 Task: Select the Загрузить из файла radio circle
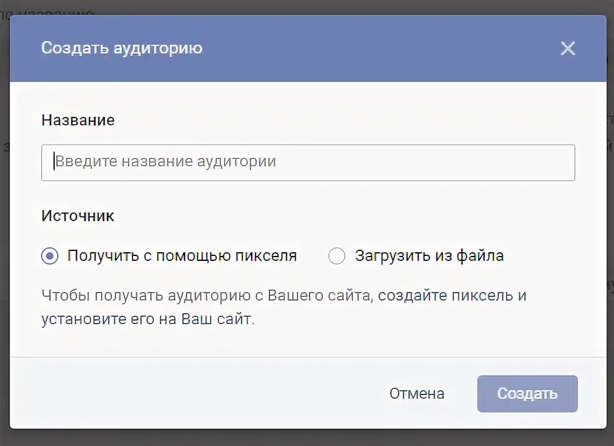coord(337,256)
